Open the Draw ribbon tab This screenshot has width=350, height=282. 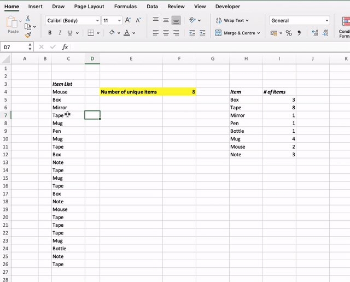[59, 7]
